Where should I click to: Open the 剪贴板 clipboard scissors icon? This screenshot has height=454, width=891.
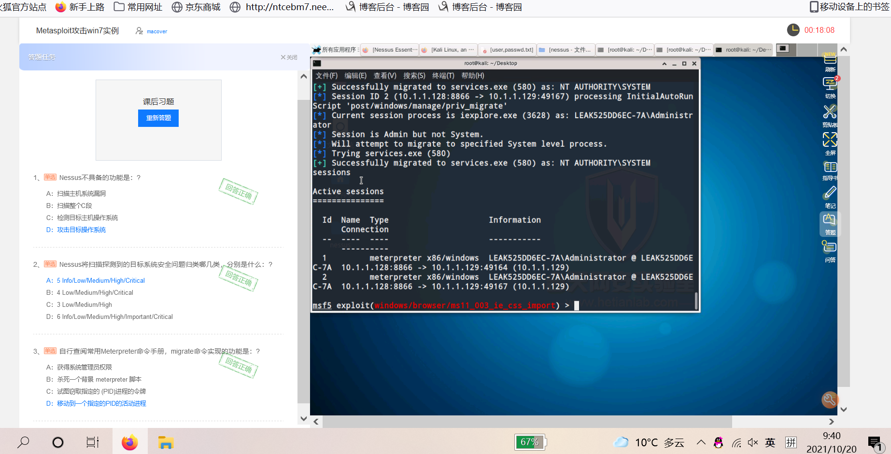pyautogui.click(x=830, y=111)
